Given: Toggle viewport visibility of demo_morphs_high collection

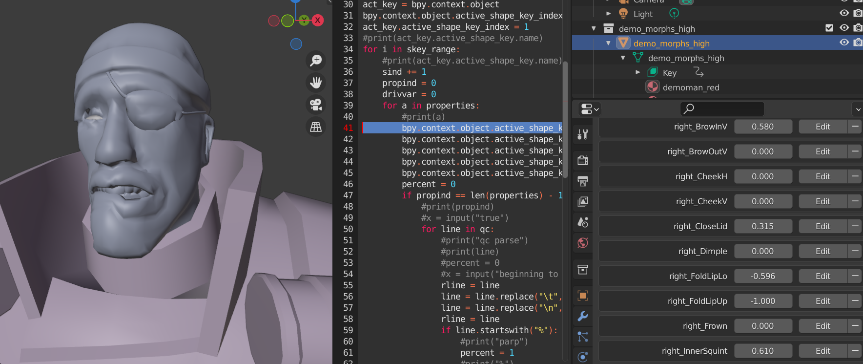Looking at the screenshot, I should 844,28.
